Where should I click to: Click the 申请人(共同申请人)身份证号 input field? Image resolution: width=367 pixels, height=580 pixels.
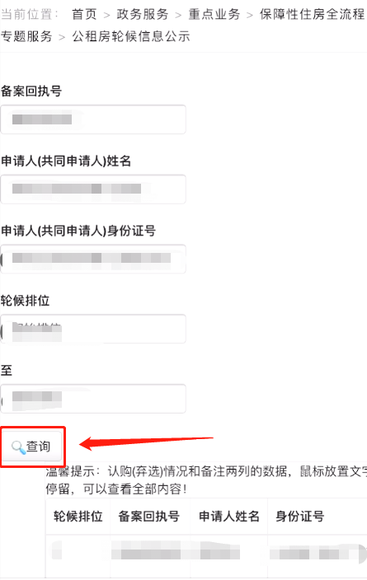93,259
